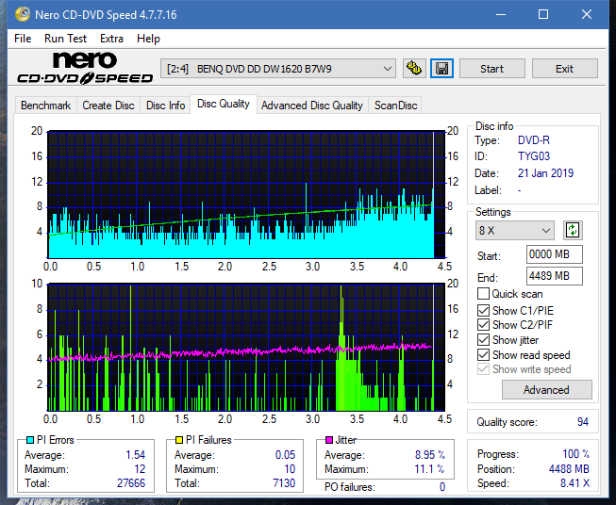Switch to the Disc Info tab
The height and width of the screenshot is (505, 616).
(165, 106)
